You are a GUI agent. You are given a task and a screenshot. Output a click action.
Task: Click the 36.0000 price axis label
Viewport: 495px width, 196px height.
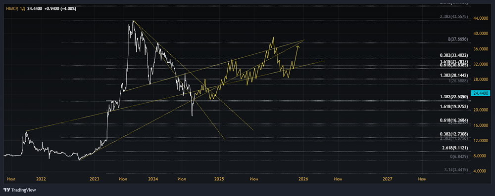(481, 49)
